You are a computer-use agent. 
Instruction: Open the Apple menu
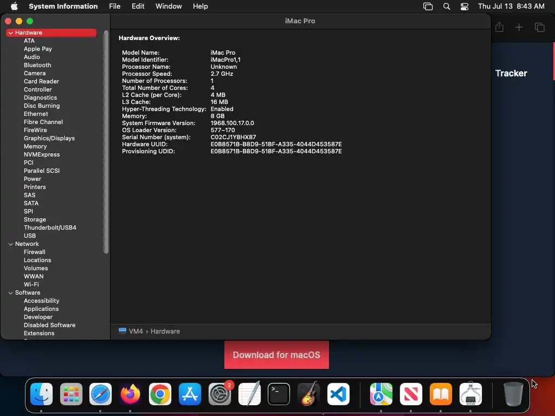[x=14, y=6]
